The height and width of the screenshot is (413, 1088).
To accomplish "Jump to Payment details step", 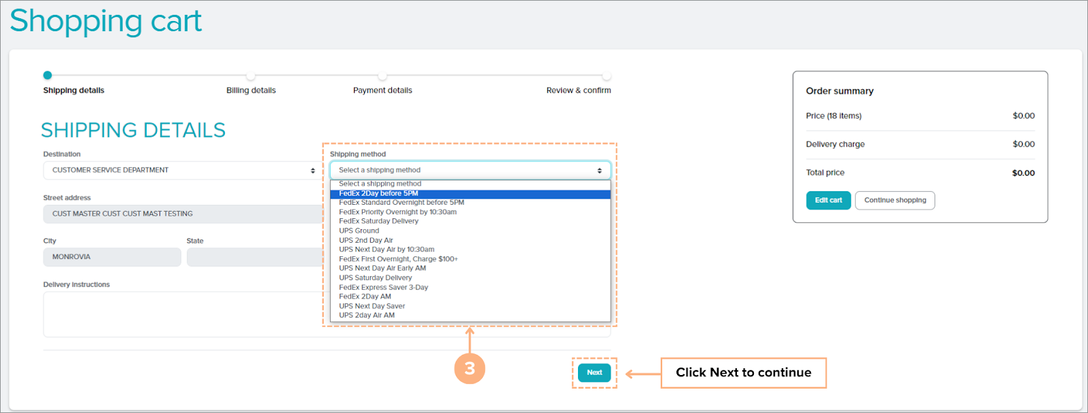I will coord(382,90).
